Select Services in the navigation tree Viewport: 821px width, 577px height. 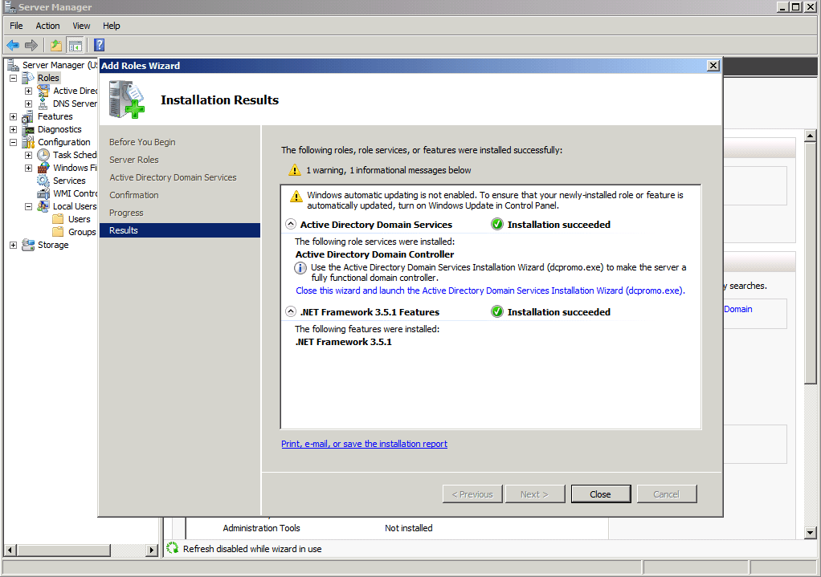(x=69, y=181)
